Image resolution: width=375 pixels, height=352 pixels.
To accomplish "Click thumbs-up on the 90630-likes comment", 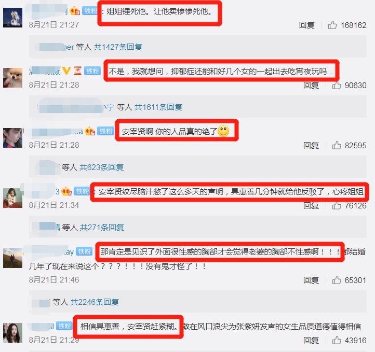I will 337,85.
